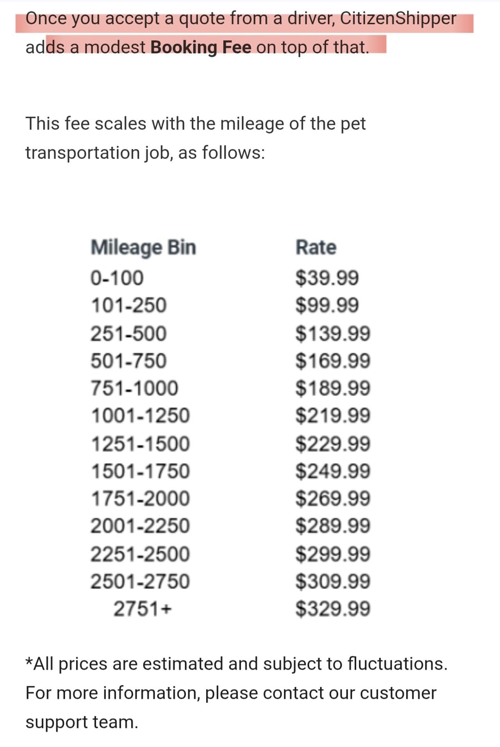500x747 pixels.
Task: Click the $299.99 rate value
Action: (x=332, y=554)
